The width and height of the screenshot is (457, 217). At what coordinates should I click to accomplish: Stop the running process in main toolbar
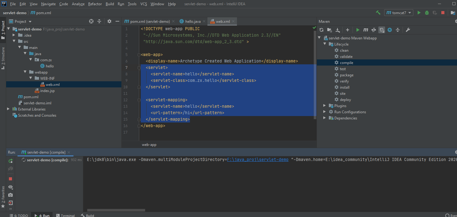pos(443,13)
